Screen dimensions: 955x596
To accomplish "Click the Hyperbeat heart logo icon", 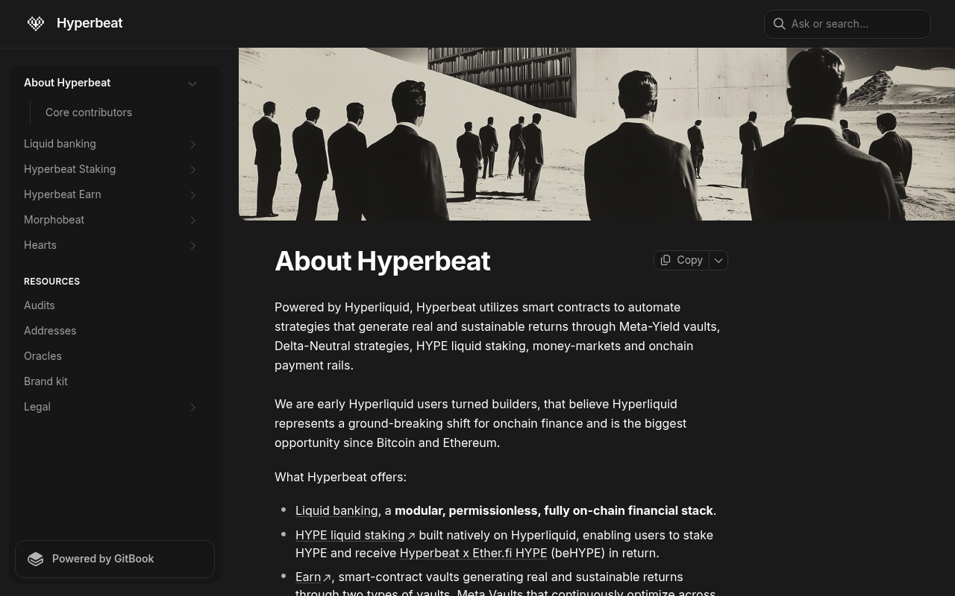I will click(x=36, y=23).
